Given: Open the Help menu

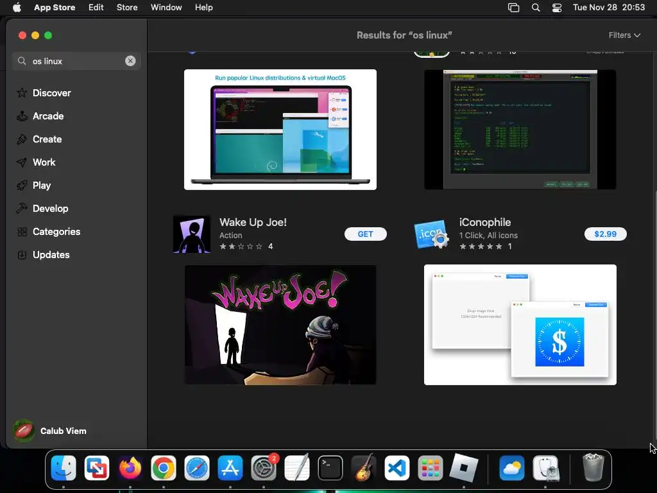Looking at the screenshot, I should [x=203, y=7].
